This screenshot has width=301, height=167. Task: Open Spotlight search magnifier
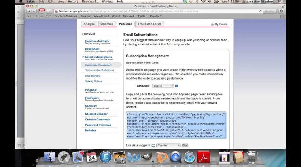click(x=280, y=2)
